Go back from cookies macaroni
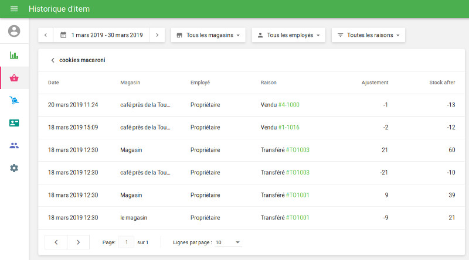The image size is (469, 260). point(52,60)
